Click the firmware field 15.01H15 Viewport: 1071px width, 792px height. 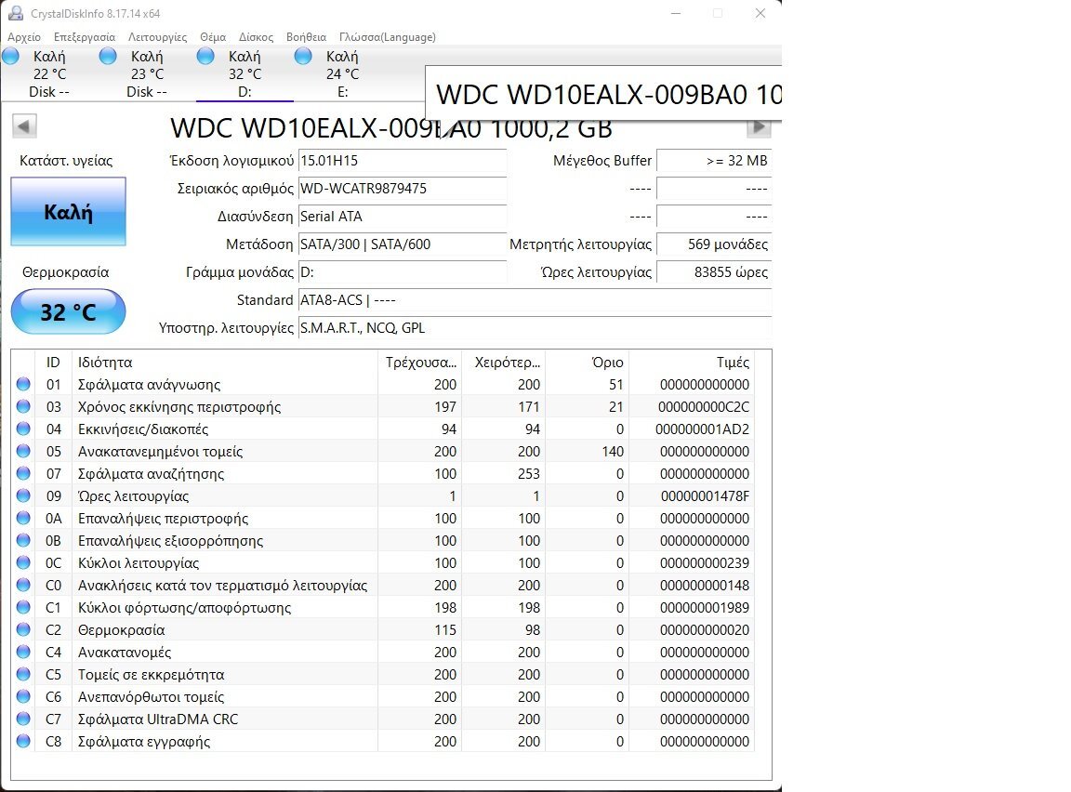pos(403,161)
